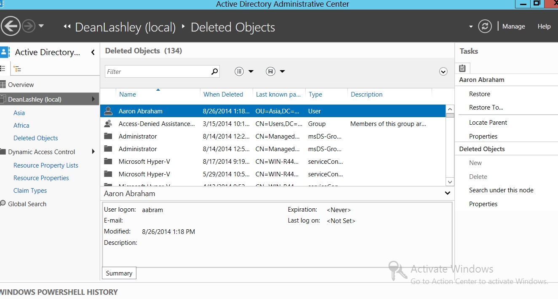The image size is (558, 299).
Task: Open the view options list icon
Action: tap(240, 71)
